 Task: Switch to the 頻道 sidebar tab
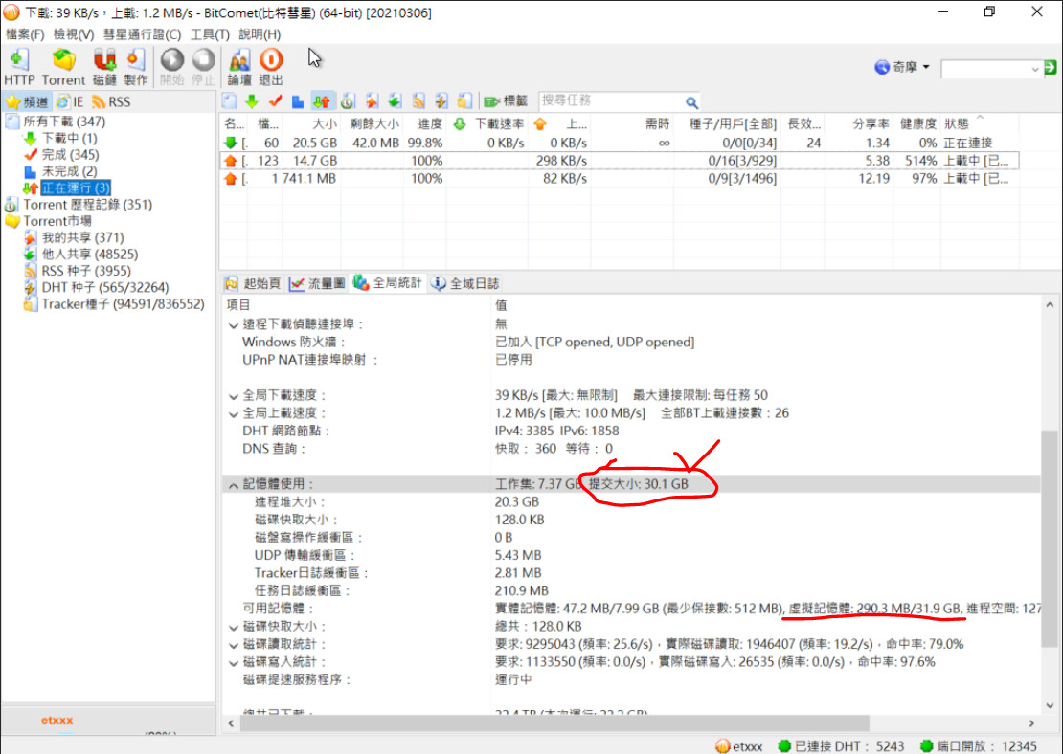click(28, 101)
